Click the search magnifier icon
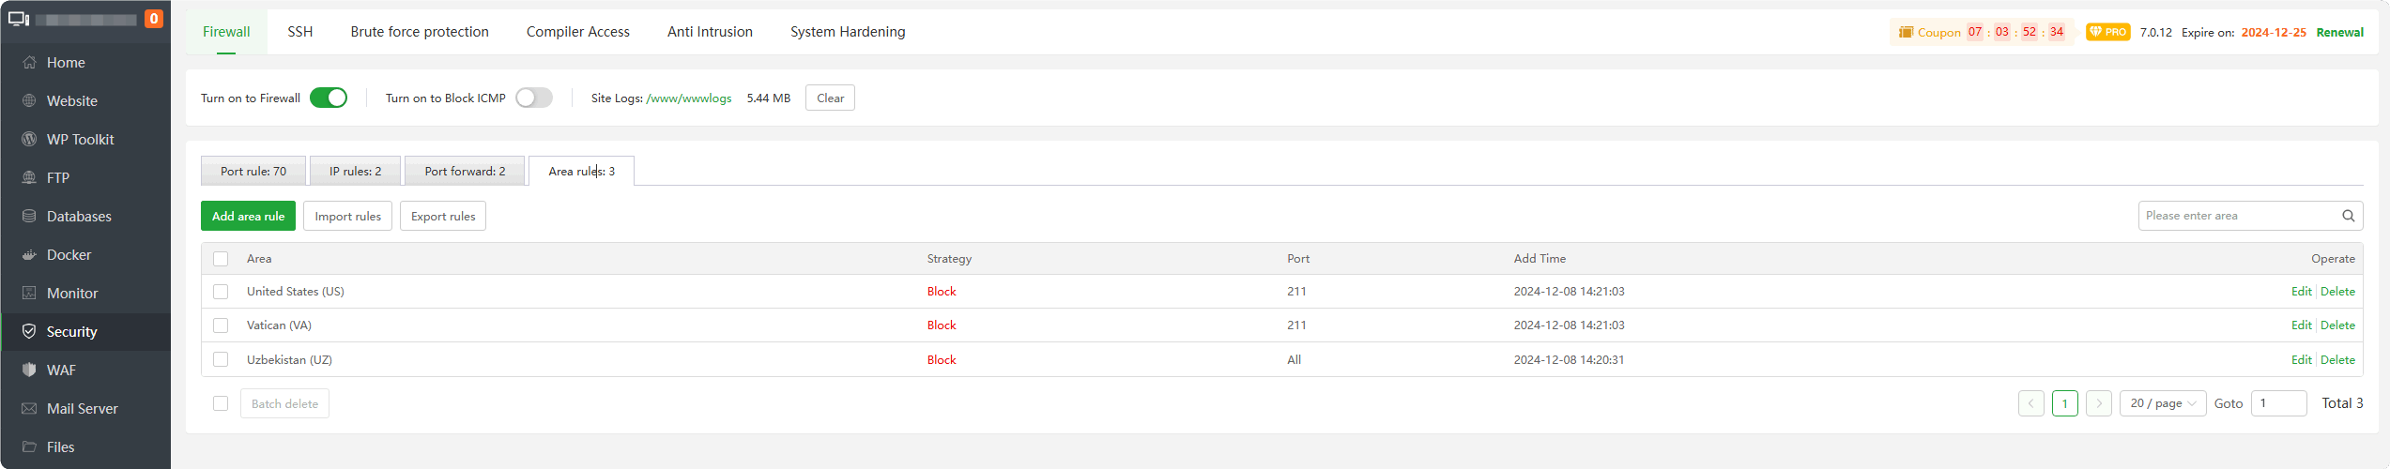The image size is (2390, 469). (x=2348, y=216)
